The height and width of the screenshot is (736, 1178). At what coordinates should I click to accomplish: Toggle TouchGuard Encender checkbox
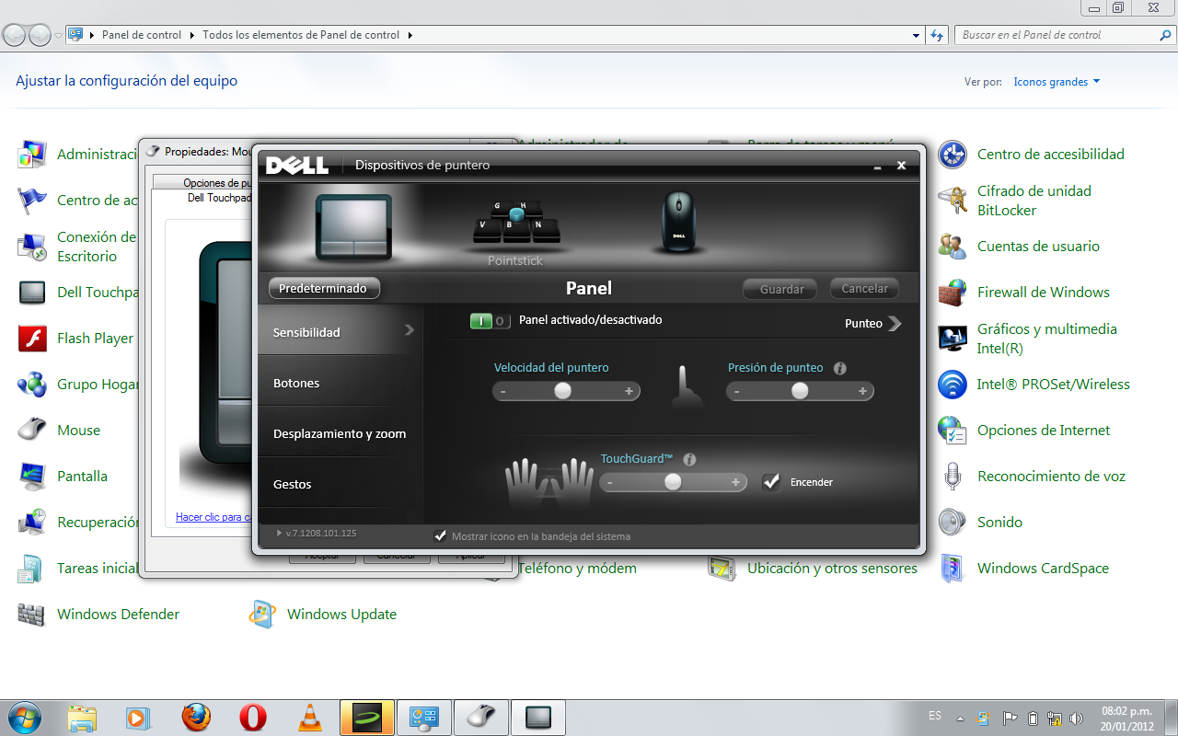click(x=771, y=481)
